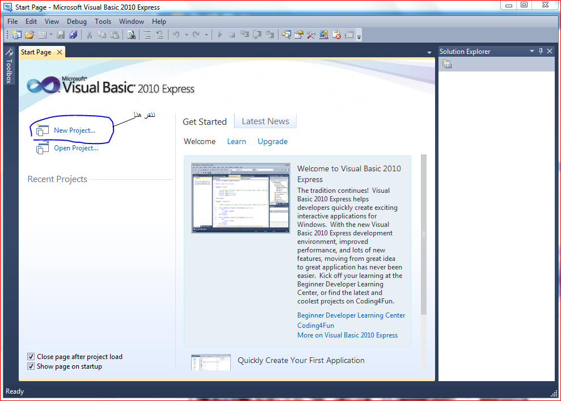
Task: Click the Undo arrow icon
Action: 176,35
